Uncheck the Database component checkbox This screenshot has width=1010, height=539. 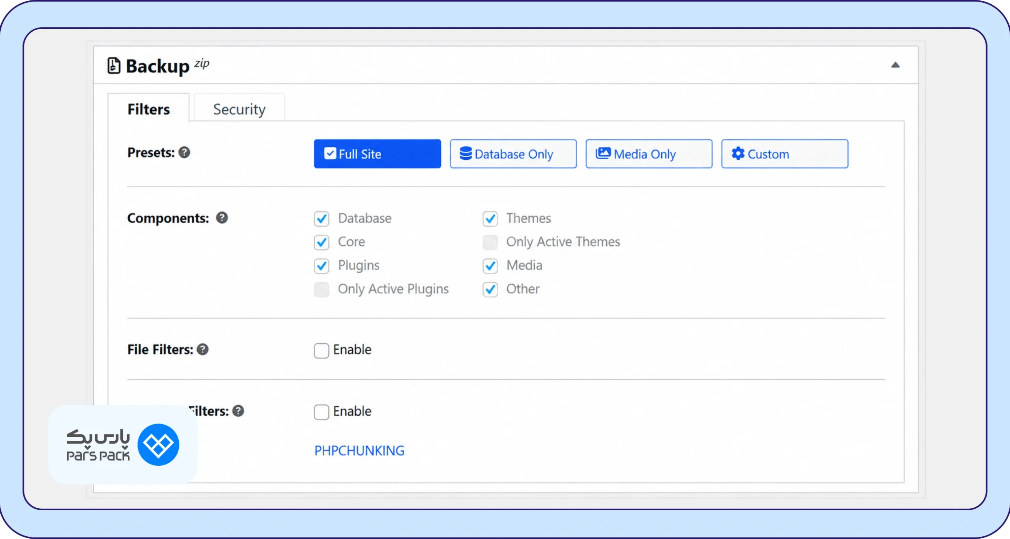coord(321,219)
